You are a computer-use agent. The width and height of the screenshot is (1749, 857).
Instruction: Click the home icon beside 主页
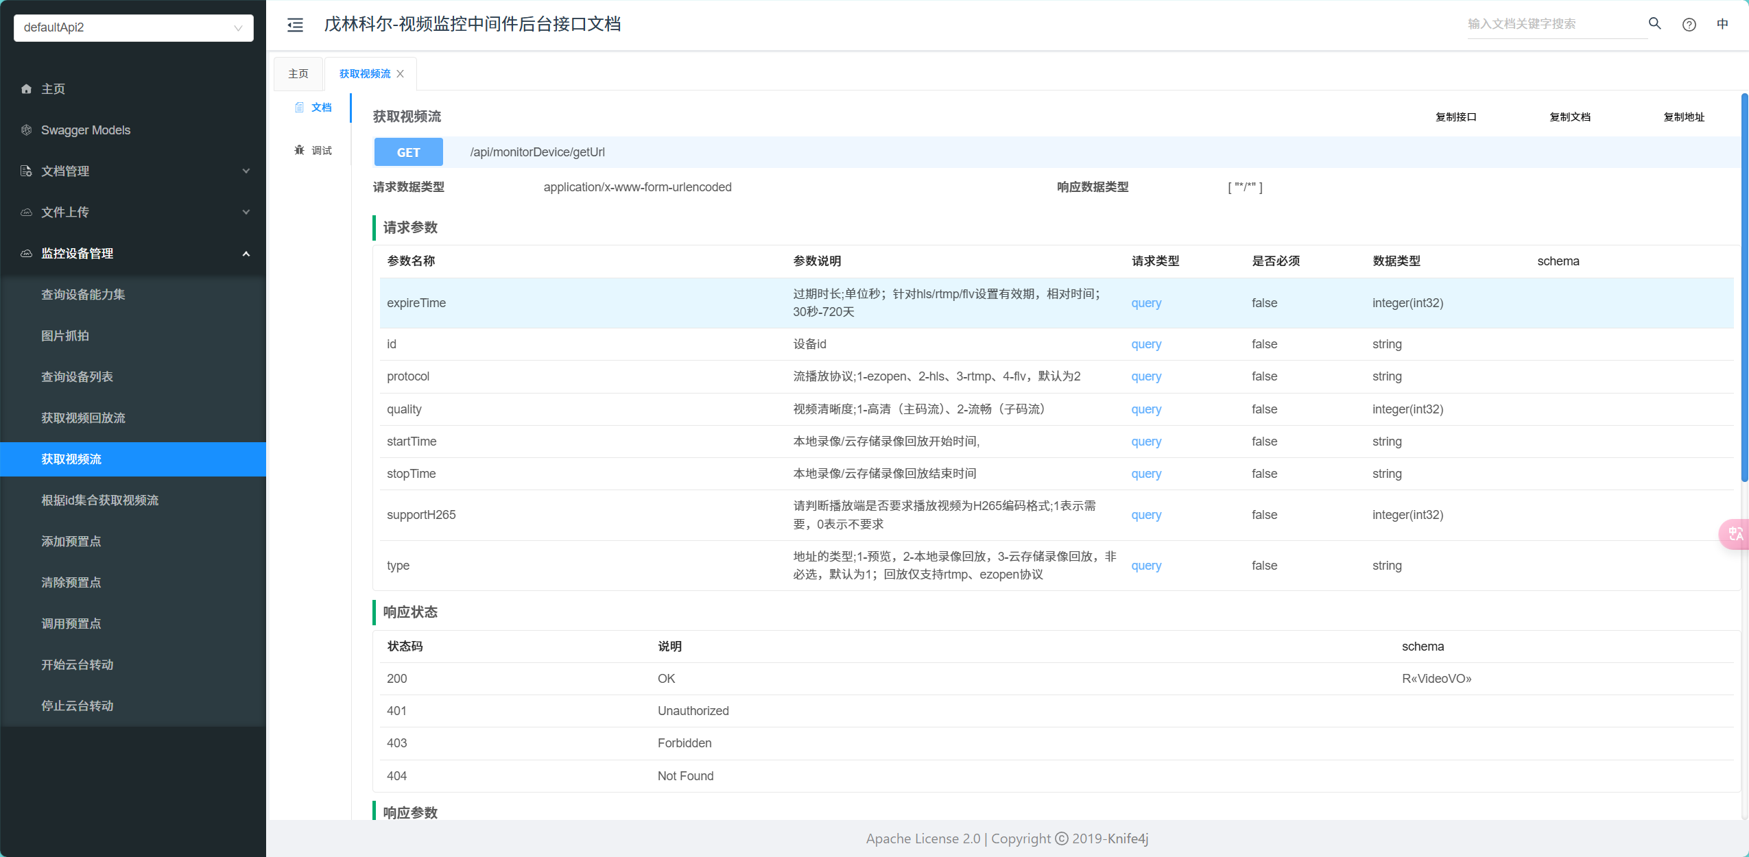pyautogui.click(x=26, y=89)
